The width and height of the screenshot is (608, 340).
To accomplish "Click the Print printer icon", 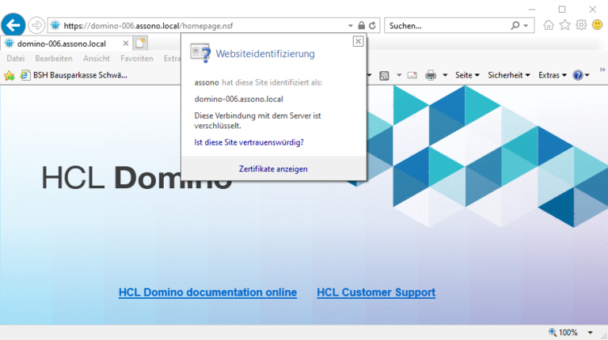I will point(431,75).
